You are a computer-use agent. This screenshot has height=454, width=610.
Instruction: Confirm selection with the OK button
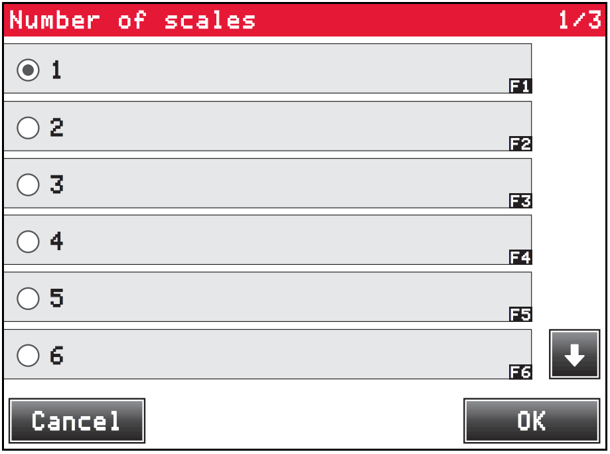[531, 421]
